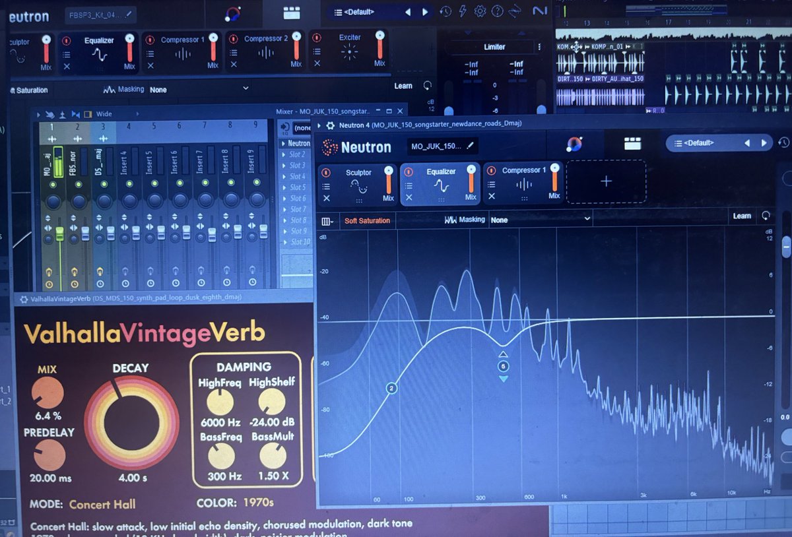Click the Wide view icon in Mixer toolbar
This screenshot has height=537, width=792.
click(x=88, y=114)
